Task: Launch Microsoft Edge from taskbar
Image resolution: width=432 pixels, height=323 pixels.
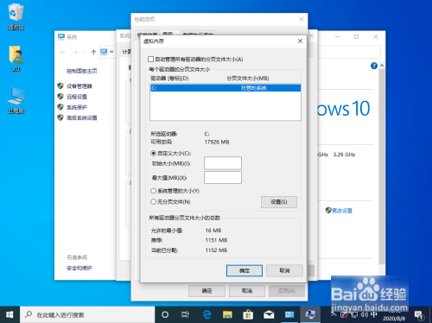Action: click(x=206, y=314)
